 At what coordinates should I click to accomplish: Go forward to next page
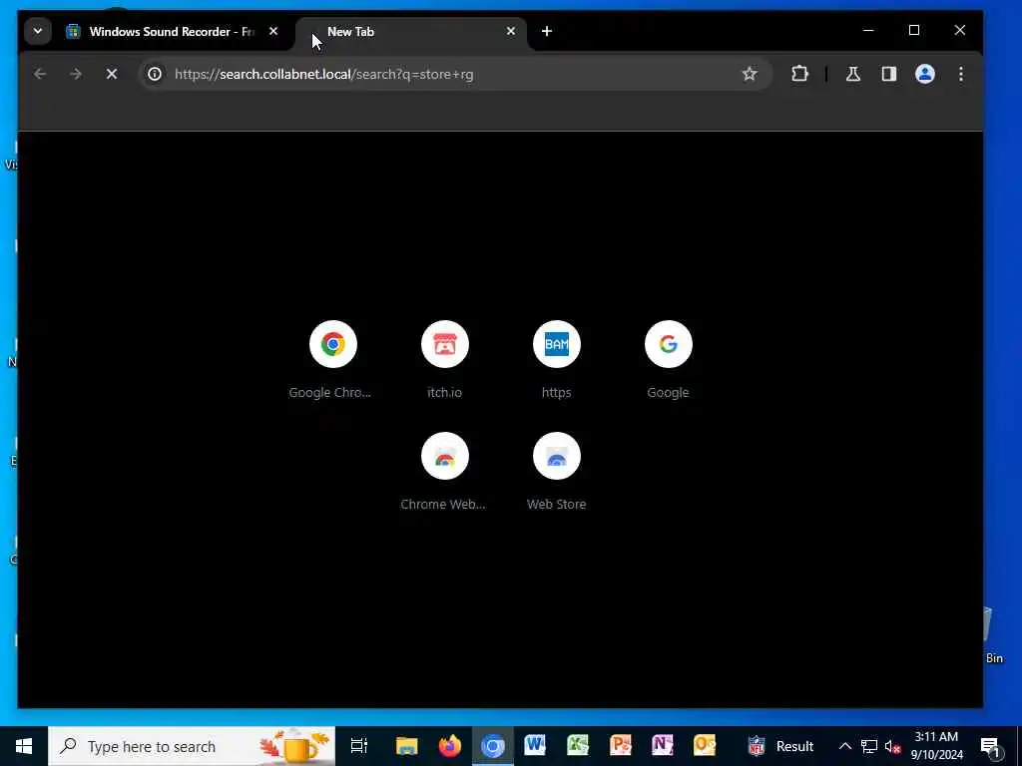76,74
